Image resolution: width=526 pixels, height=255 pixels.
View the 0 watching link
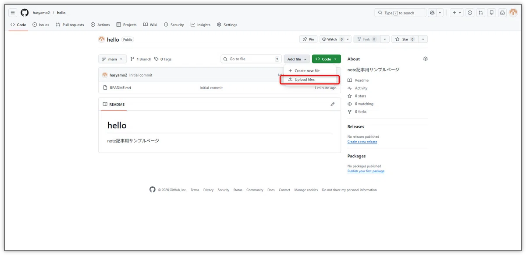tap(361, 104)
